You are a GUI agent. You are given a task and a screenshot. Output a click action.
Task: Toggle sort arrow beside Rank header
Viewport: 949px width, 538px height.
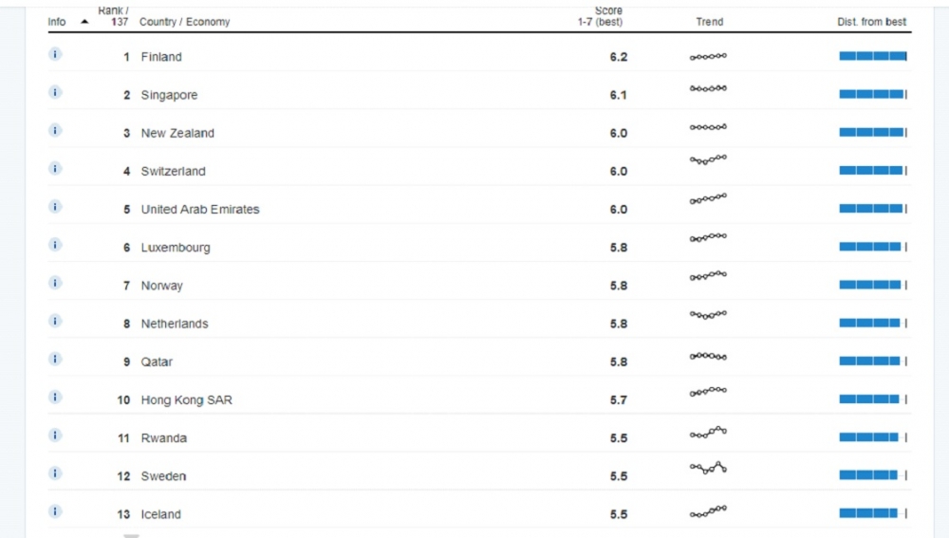click(x=84, y=22)
